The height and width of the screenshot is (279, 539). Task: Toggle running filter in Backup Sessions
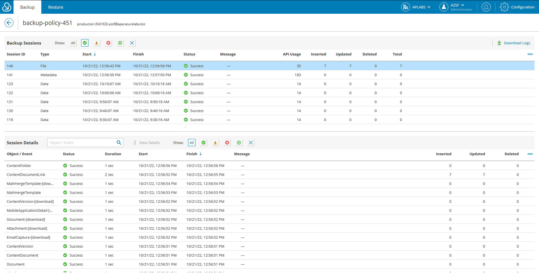point(120,43)
